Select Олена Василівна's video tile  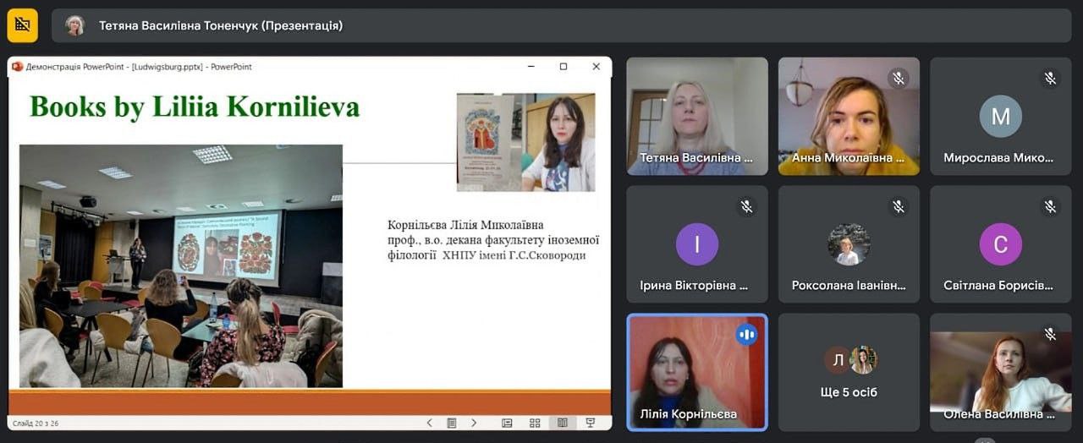tap(1001, 372)
